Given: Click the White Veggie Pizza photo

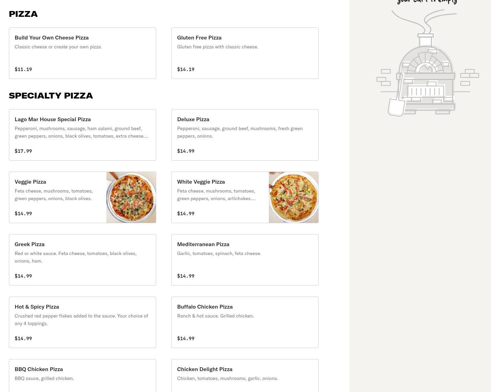Looking at the screenshot, I should (x=294, y=197).
